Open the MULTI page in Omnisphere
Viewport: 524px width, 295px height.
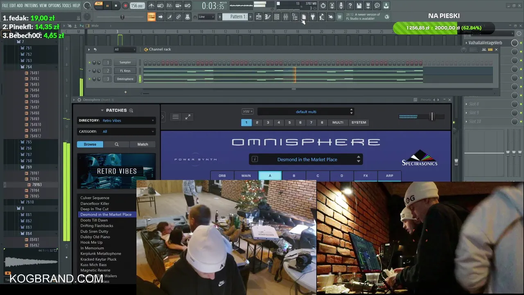(x=338, y=123)
